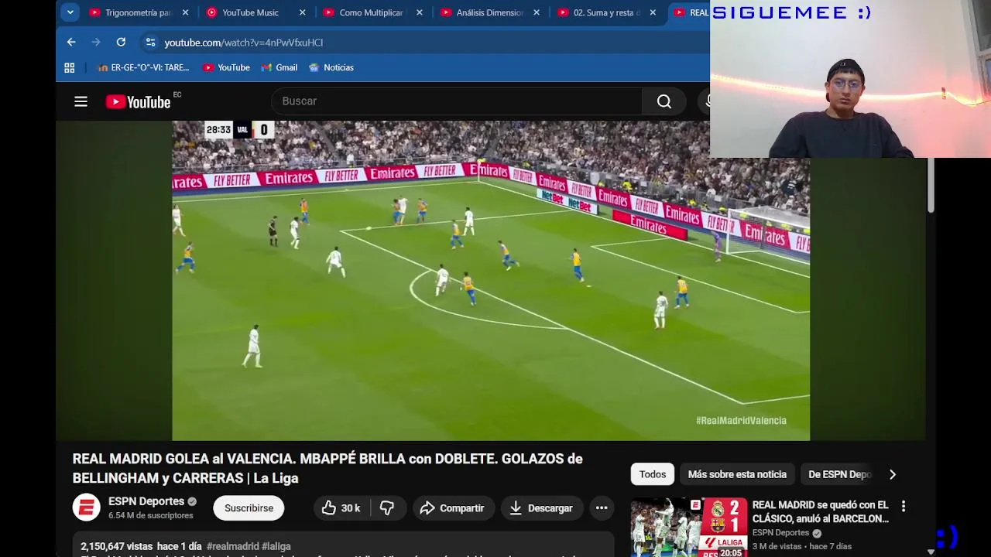Switch to the REAL MADRID video tab
991x557 pixels.
(x=691, y=12)
